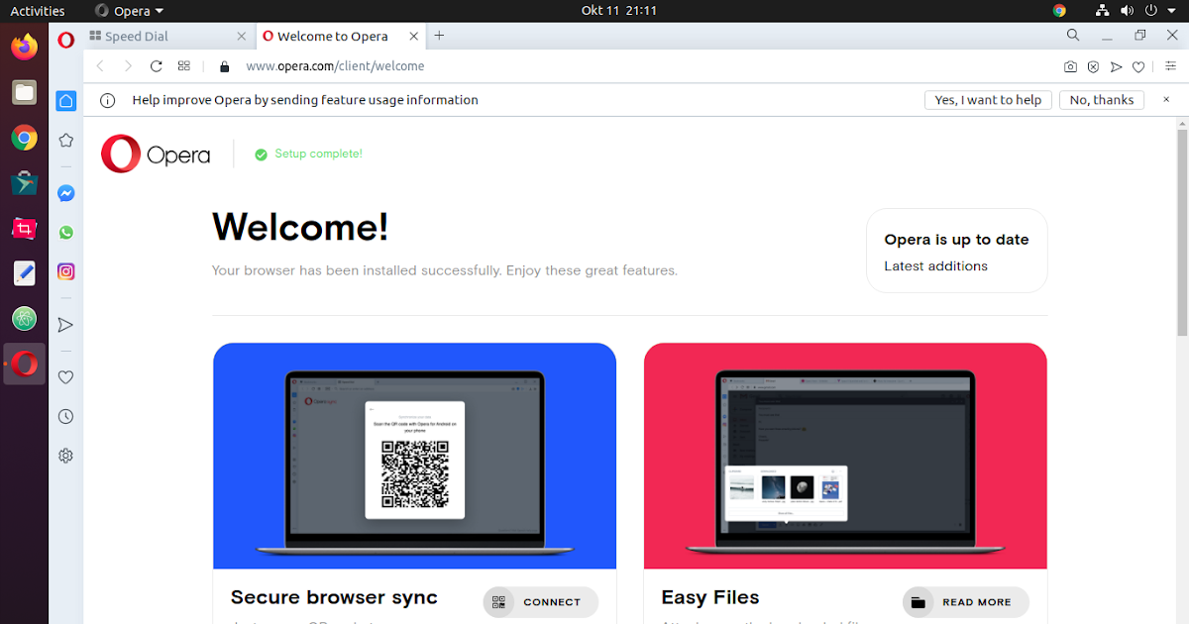Save page with the heart icon
This screenshot has width=1189, height=624.
pos(1138,66)
